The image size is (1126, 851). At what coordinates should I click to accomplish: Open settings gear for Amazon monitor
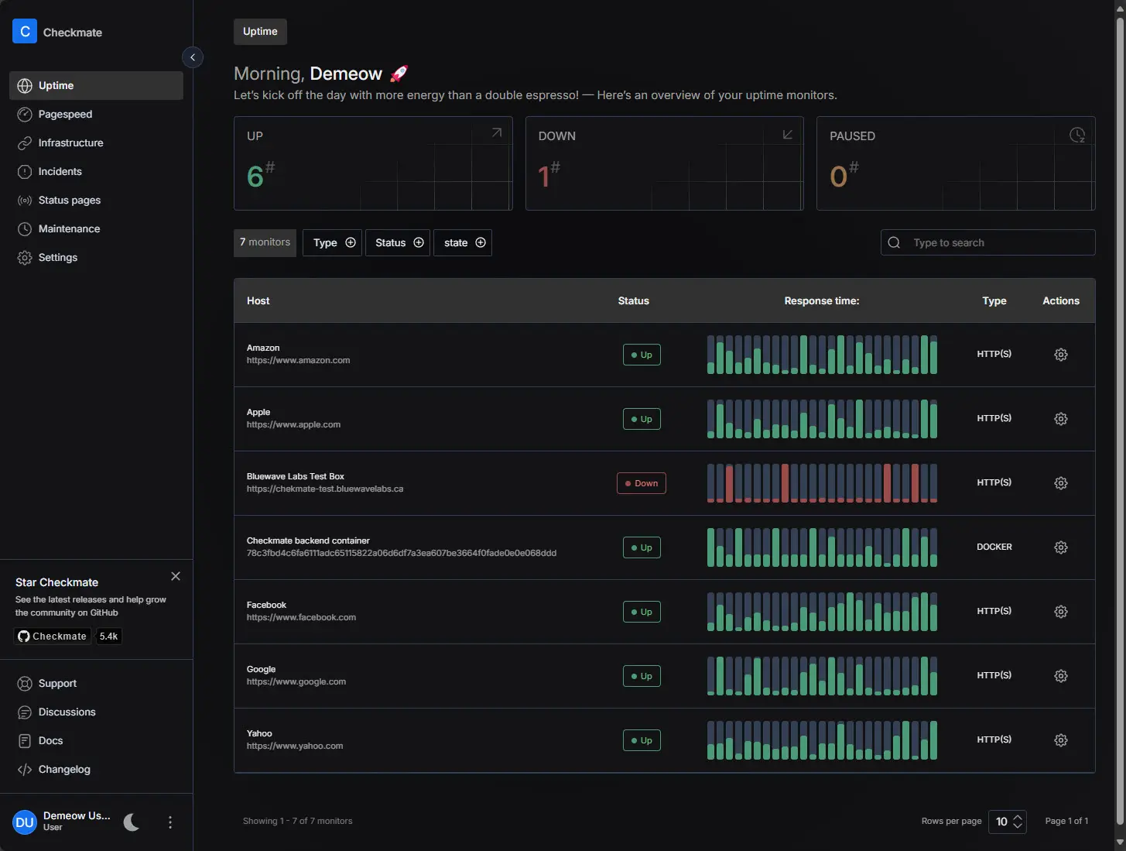[x=1060, y=355]
